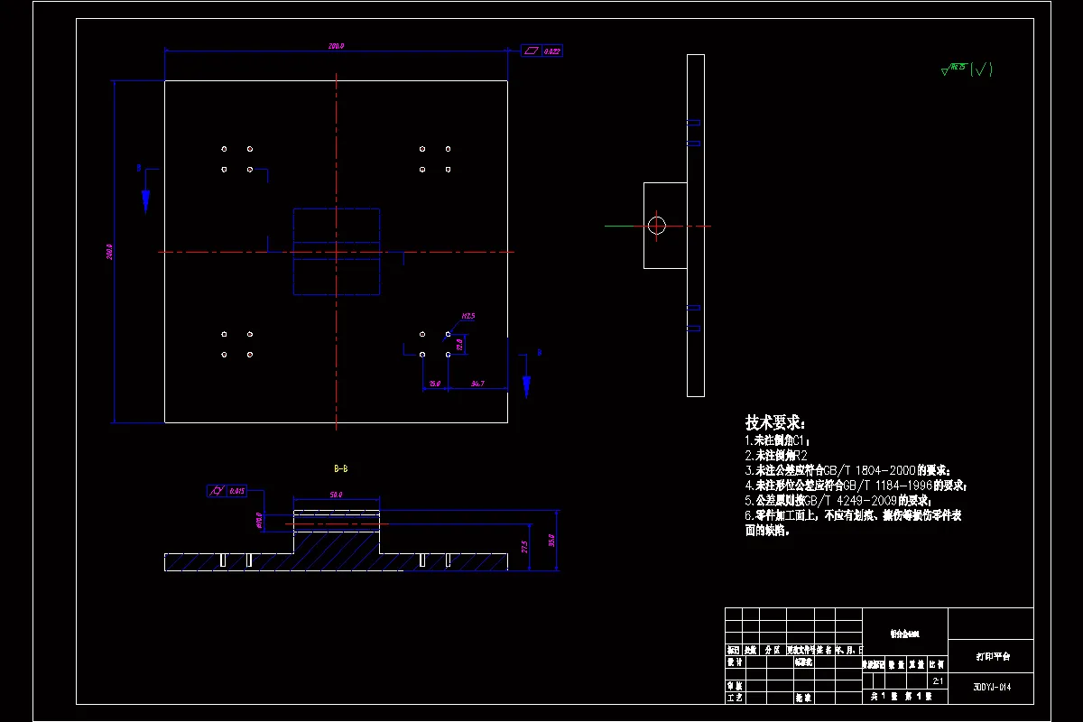Viewport: 1083px width, 722px height.
Task: Click the cylindricity symbol in section tolerance frame
Action: [x=217, y=491]
